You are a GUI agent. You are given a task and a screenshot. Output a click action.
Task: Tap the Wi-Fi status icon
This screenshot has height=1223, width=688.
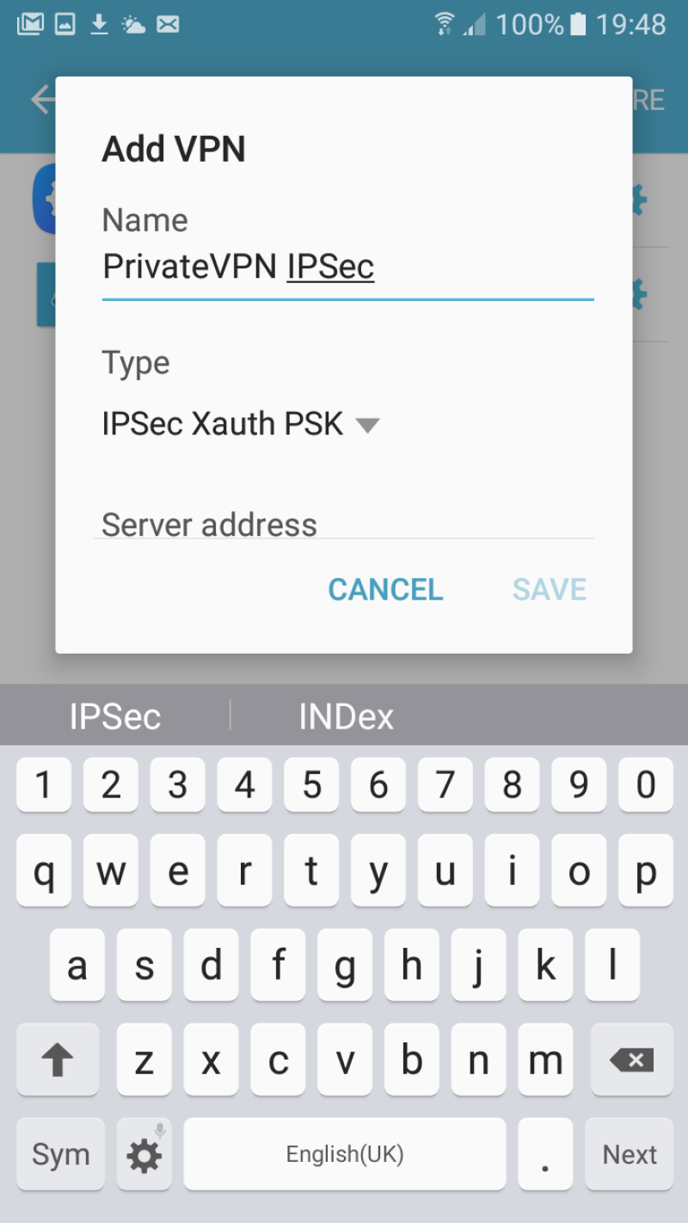tap(445, 24)
